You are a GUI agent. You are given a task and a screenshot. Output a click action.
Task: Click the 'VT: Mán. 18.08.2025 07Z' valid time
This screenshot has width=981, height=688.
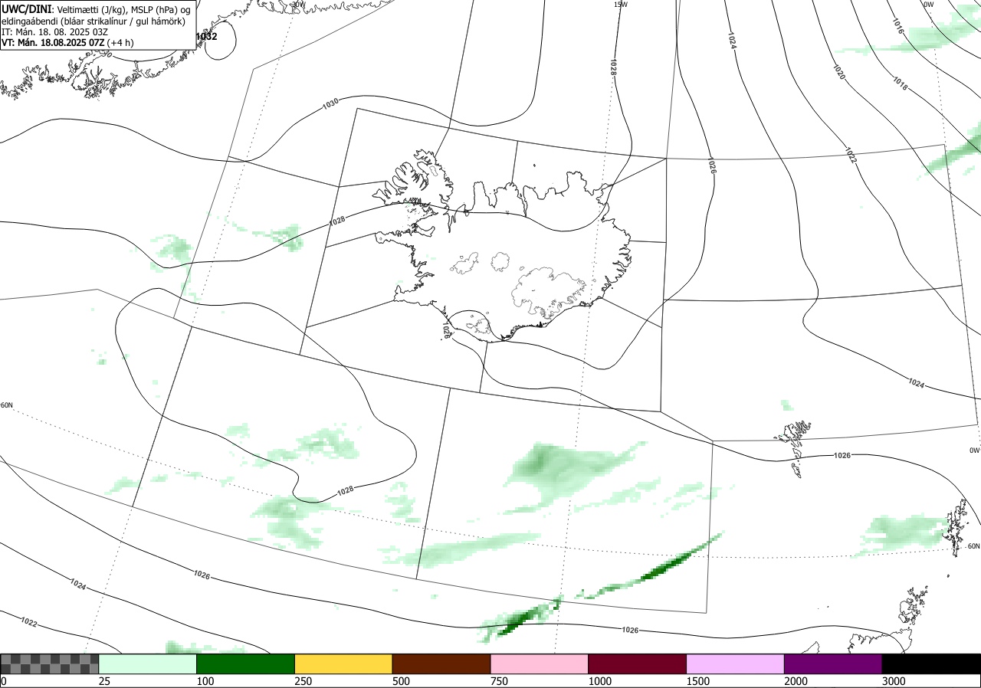coord(52,43)
